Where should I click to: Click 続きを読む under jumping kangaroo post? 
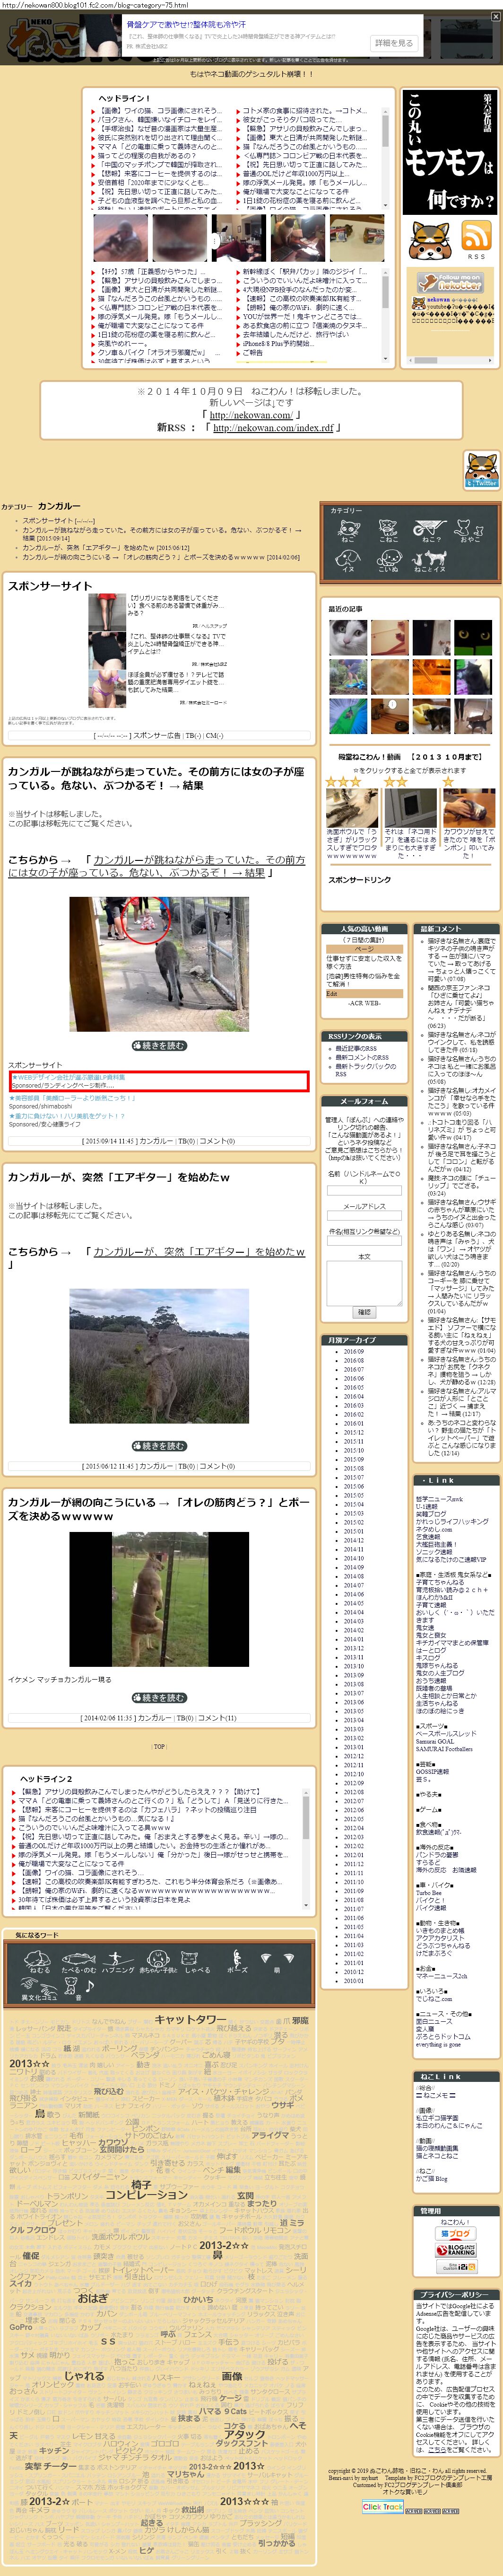pos(159,1045)
